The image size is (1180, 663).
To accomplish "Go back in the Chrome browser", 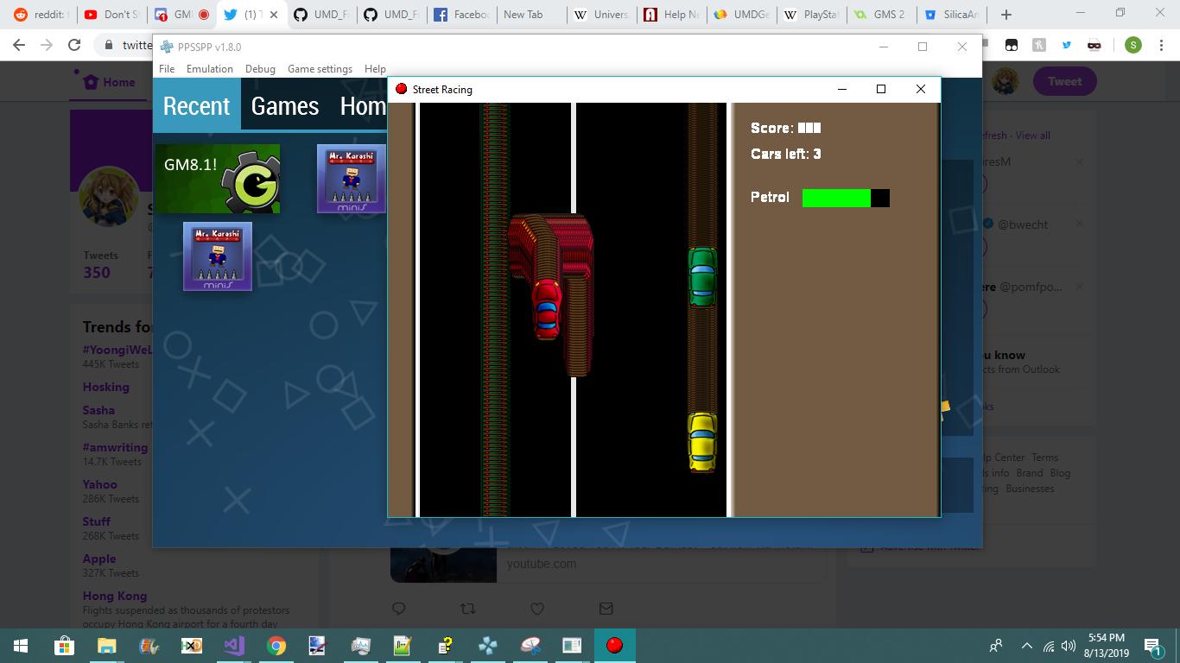I will 19,45.
